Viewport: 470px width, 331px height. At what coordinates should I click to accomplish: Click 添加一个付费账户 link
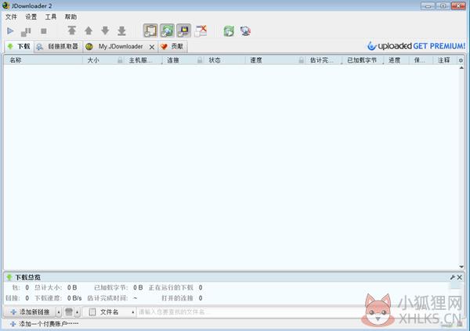pyautogui.click(x=49, y=324)
